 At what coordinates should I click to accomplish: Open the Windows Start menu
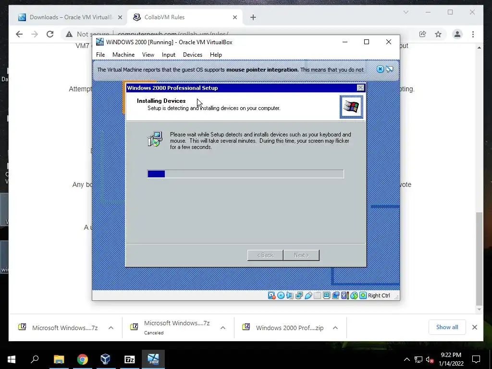point(12,359)
